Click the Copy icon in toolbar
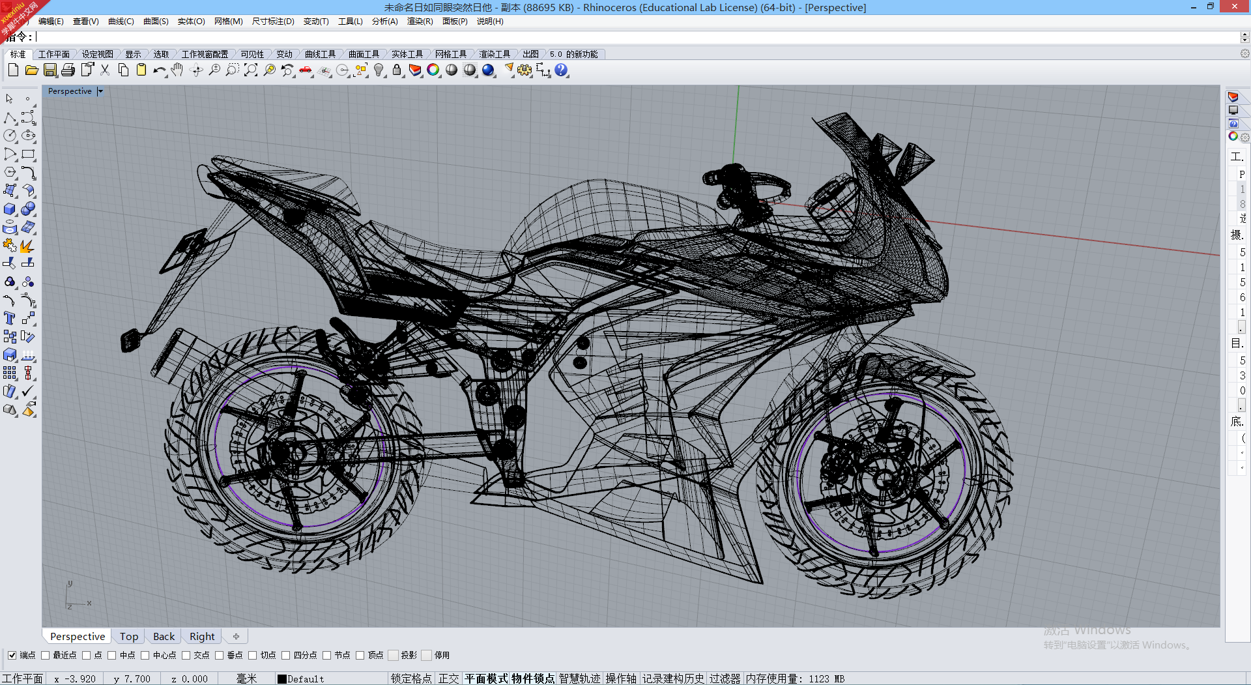 tap(123, 70)
